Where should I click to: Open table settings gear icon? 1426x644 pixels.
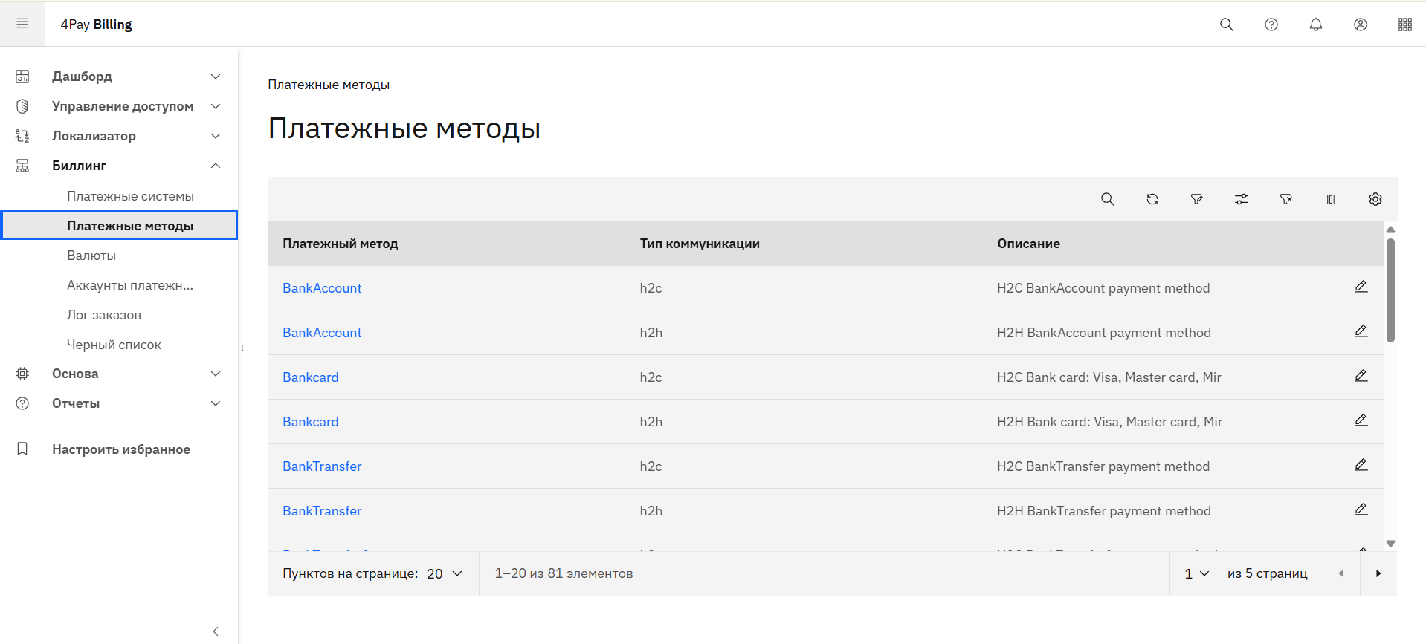click(x=1375, y=199)
